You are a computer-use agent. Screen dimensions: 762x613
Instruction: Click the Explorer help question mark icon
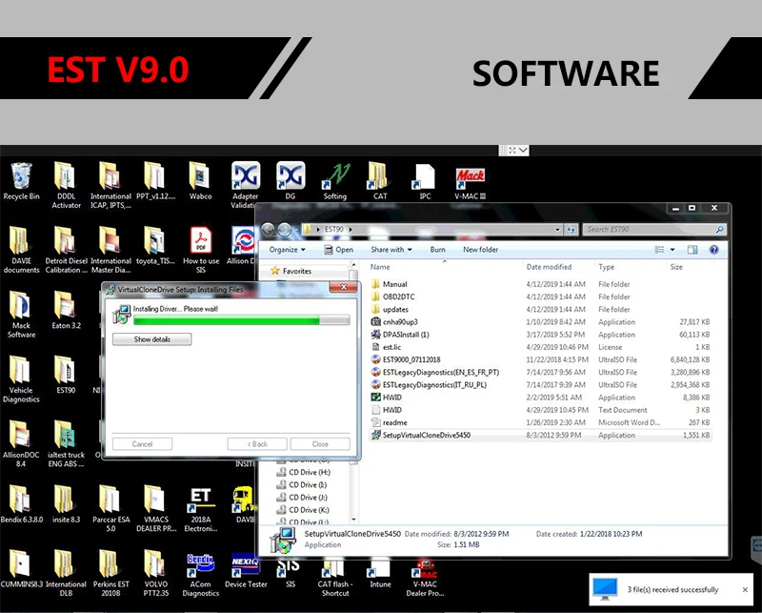[713, 250]
